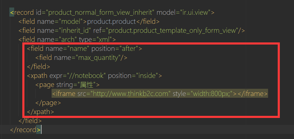Click the product_normal_form_view_inherit record id
Image resolution: width=294 pixels, height=139 pixels.
(x=102, y=13)
